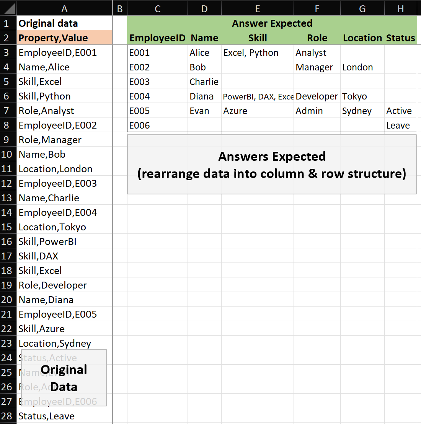Select row 14 header
Screen dimensions: 421x424
coord(8,212)
